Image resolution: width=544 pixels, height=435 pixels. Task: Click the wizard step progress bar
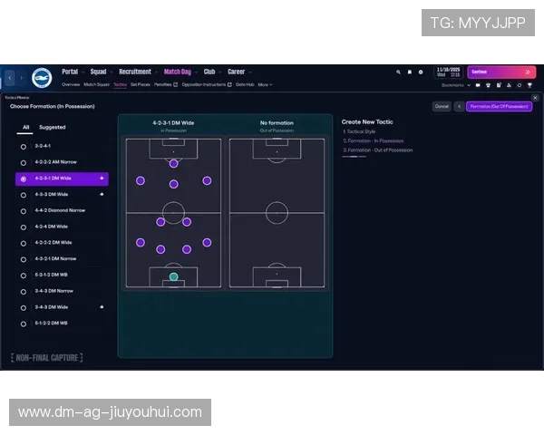[354, 157]
